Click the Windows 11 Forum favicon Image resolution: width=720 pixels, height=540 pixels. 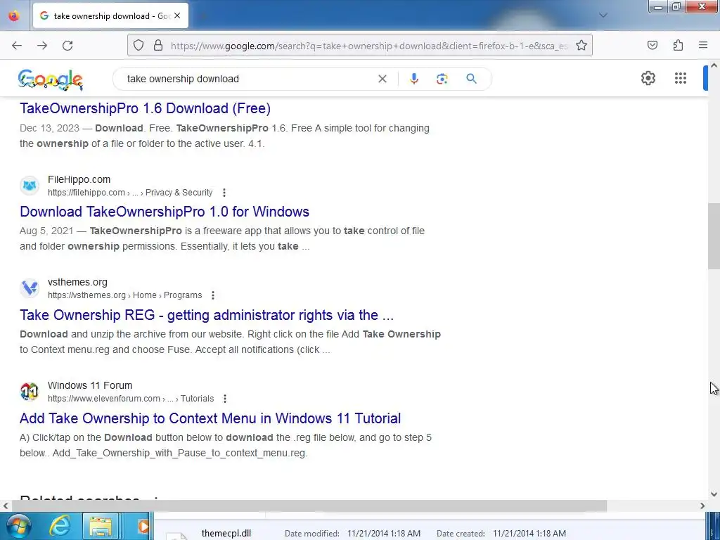(30, 392)
